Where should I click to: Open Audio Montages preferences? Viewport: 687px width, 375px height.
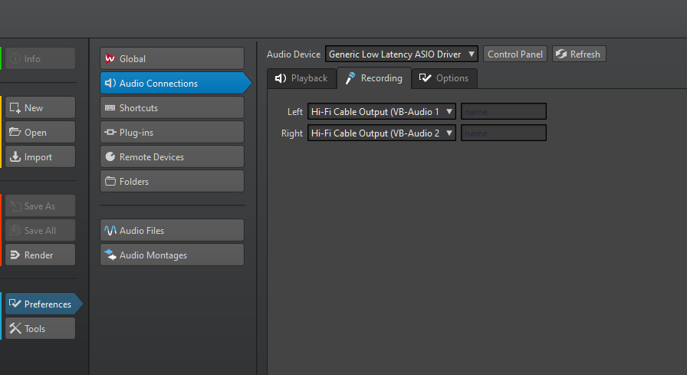click(172, 255)
